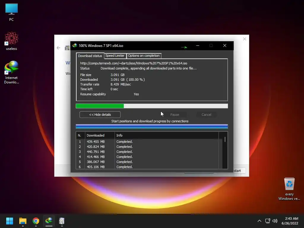The width and height of the screenshot is (304, 228).
Task: Launch Google Chrome from taskbar
Action: point(36,221)
